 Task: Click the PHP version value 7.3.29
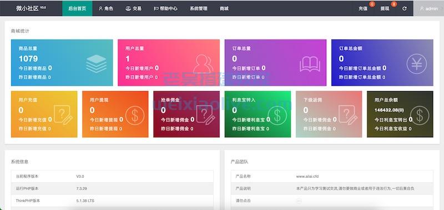click(82, 188)
